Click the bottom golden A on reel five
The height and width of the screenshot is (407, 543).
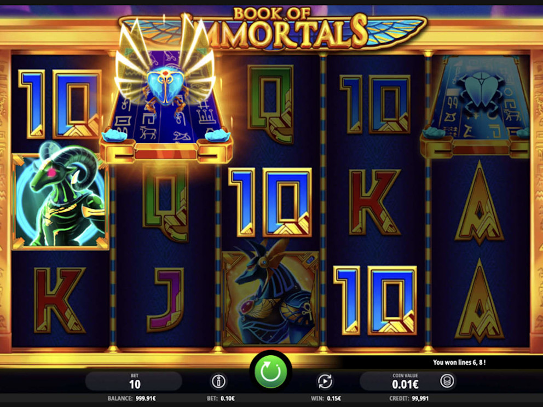(479, 300)
